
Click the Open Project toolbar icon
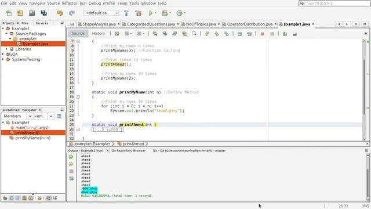tap(32, 13)
